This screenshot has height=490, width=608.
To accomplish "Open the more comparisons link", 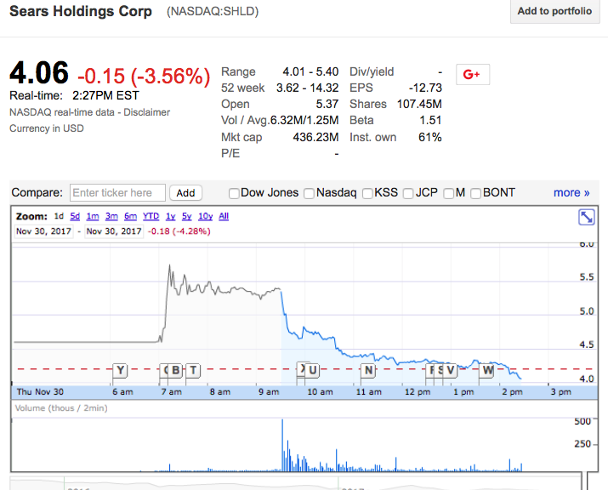I will (x=571, y=193).
